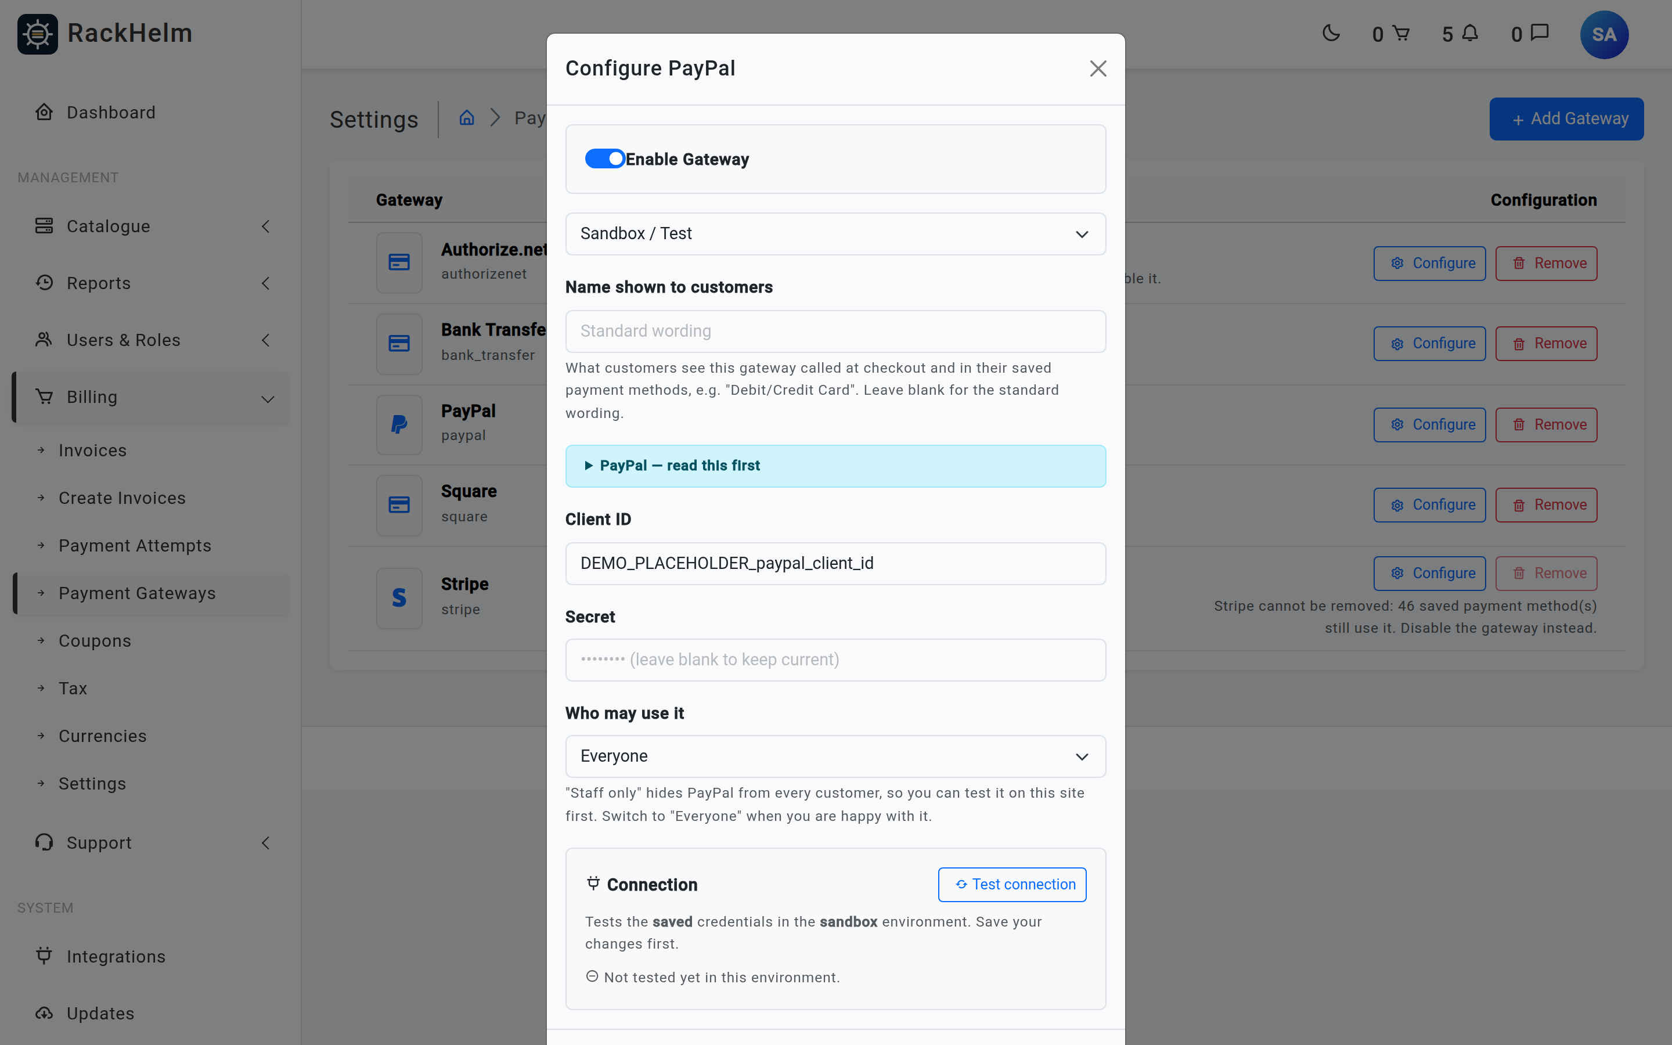Screen dimensions: 1672x1045
Task: Click the "paypal" gateway slug text
Action: pyautogui.click(x=464, y=435)
